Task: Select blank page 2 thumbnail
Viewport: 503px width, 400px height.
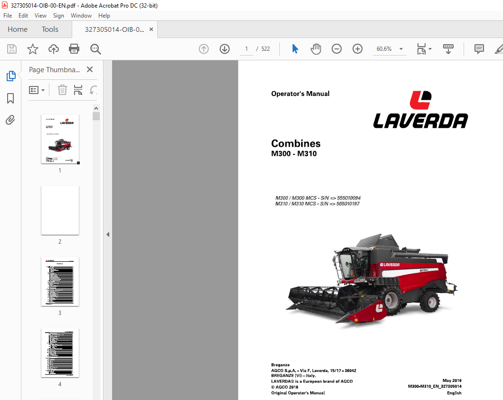Action: click(60, 210)
